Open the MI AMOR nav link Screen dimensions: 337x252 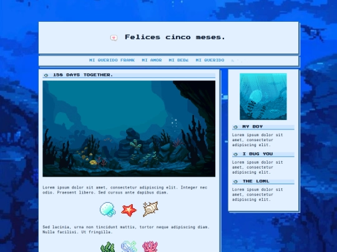(x=152, y=60)
